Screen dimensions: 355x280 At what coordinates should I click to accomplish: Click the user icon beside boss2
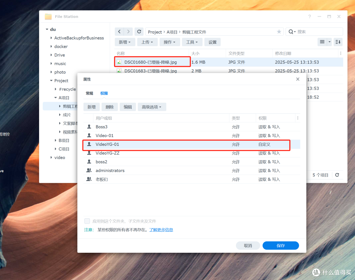pyautogui.click(x=89, y=162)
